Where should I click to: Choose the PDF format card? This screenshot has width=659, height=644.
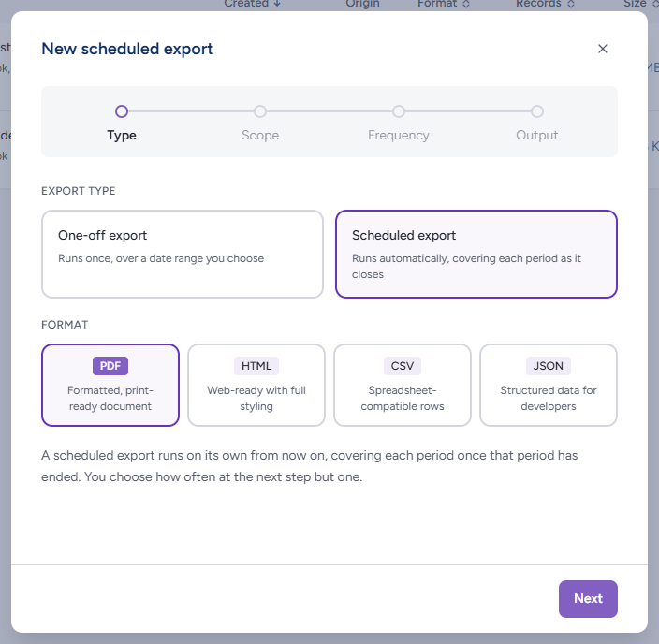[110, 385]
